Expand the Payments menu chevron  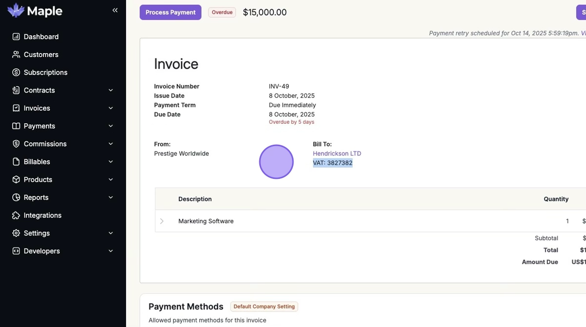[x=111, y=126]
